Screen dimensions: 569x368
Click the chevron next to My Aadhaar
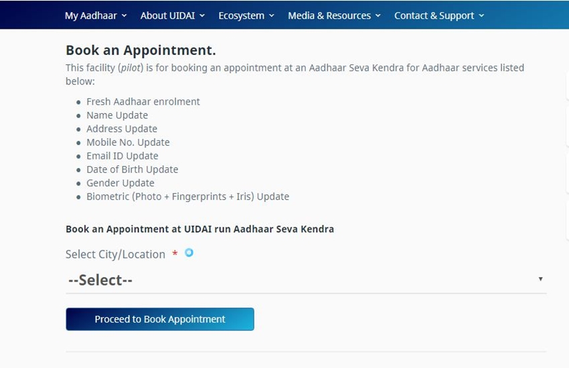125,15
